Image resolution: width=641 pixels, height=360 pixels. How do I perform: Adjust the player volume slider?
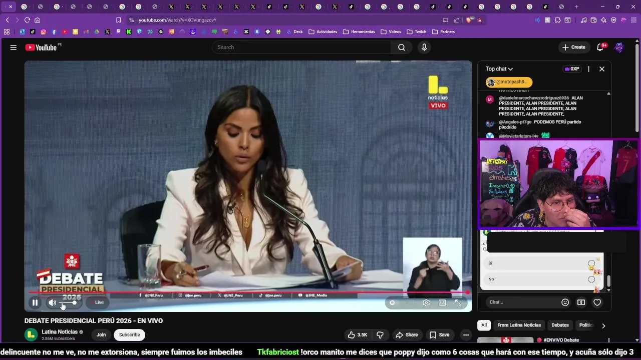[x=69, y=302]
